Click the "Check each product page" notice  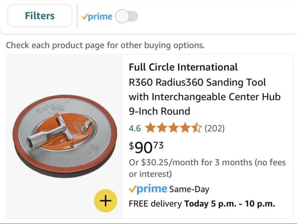tap(105, 45)
